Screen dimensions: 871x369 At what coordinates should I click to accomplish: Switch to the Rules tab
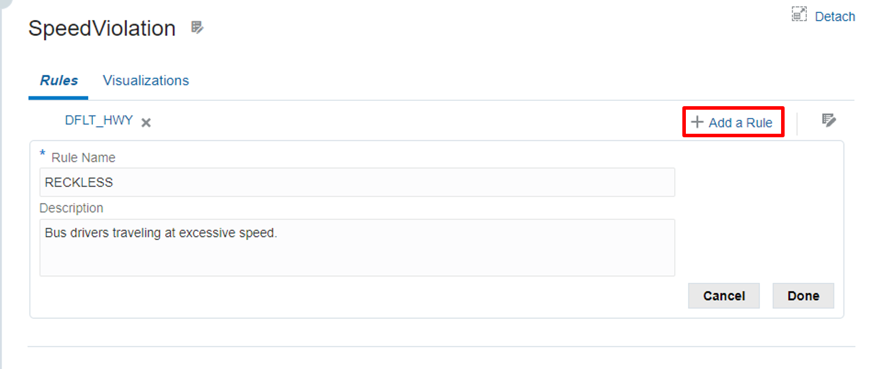tap(59, 80)
